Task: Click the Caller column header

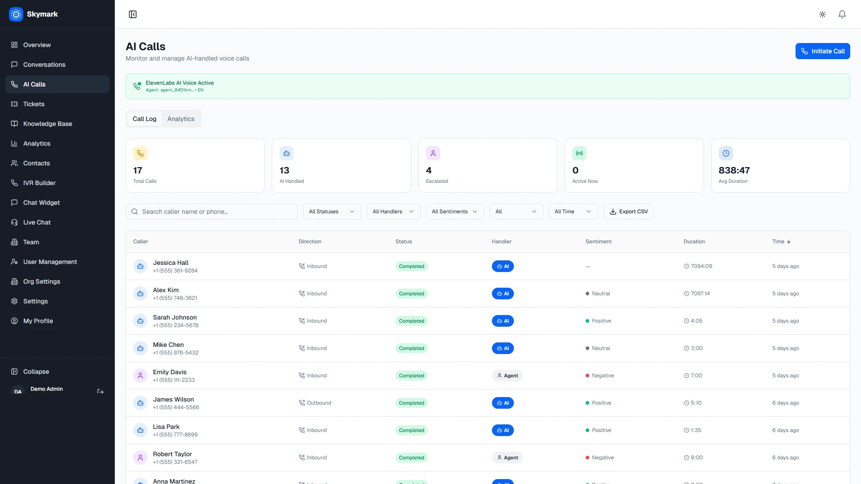Action: (140, 242)
